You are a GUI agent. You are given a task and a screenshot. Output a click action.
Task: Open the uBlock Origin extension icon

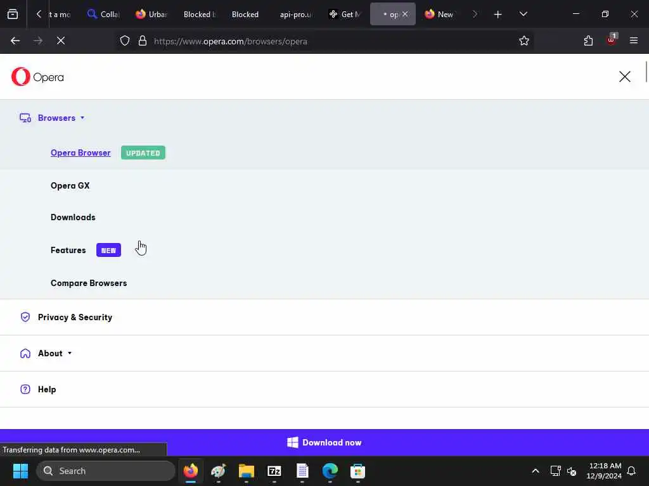(612, 40)
